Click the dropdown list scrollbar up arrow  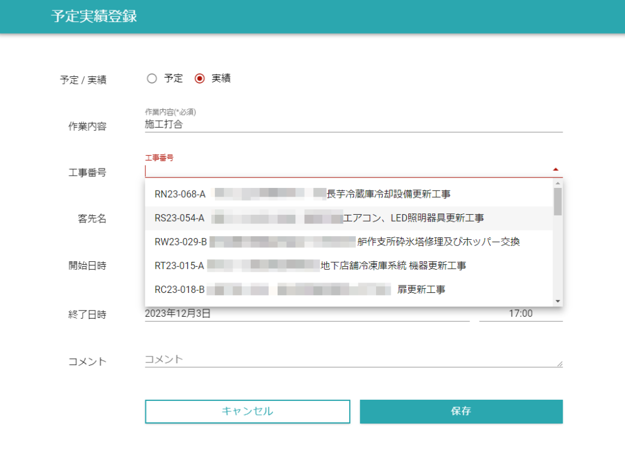pyautogui.click(x=557, y=183)
